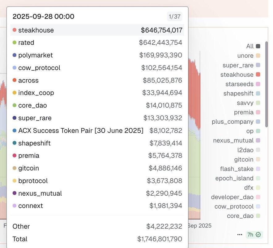Select gitcoin in the legend list
273x248 pixels.
247,159
